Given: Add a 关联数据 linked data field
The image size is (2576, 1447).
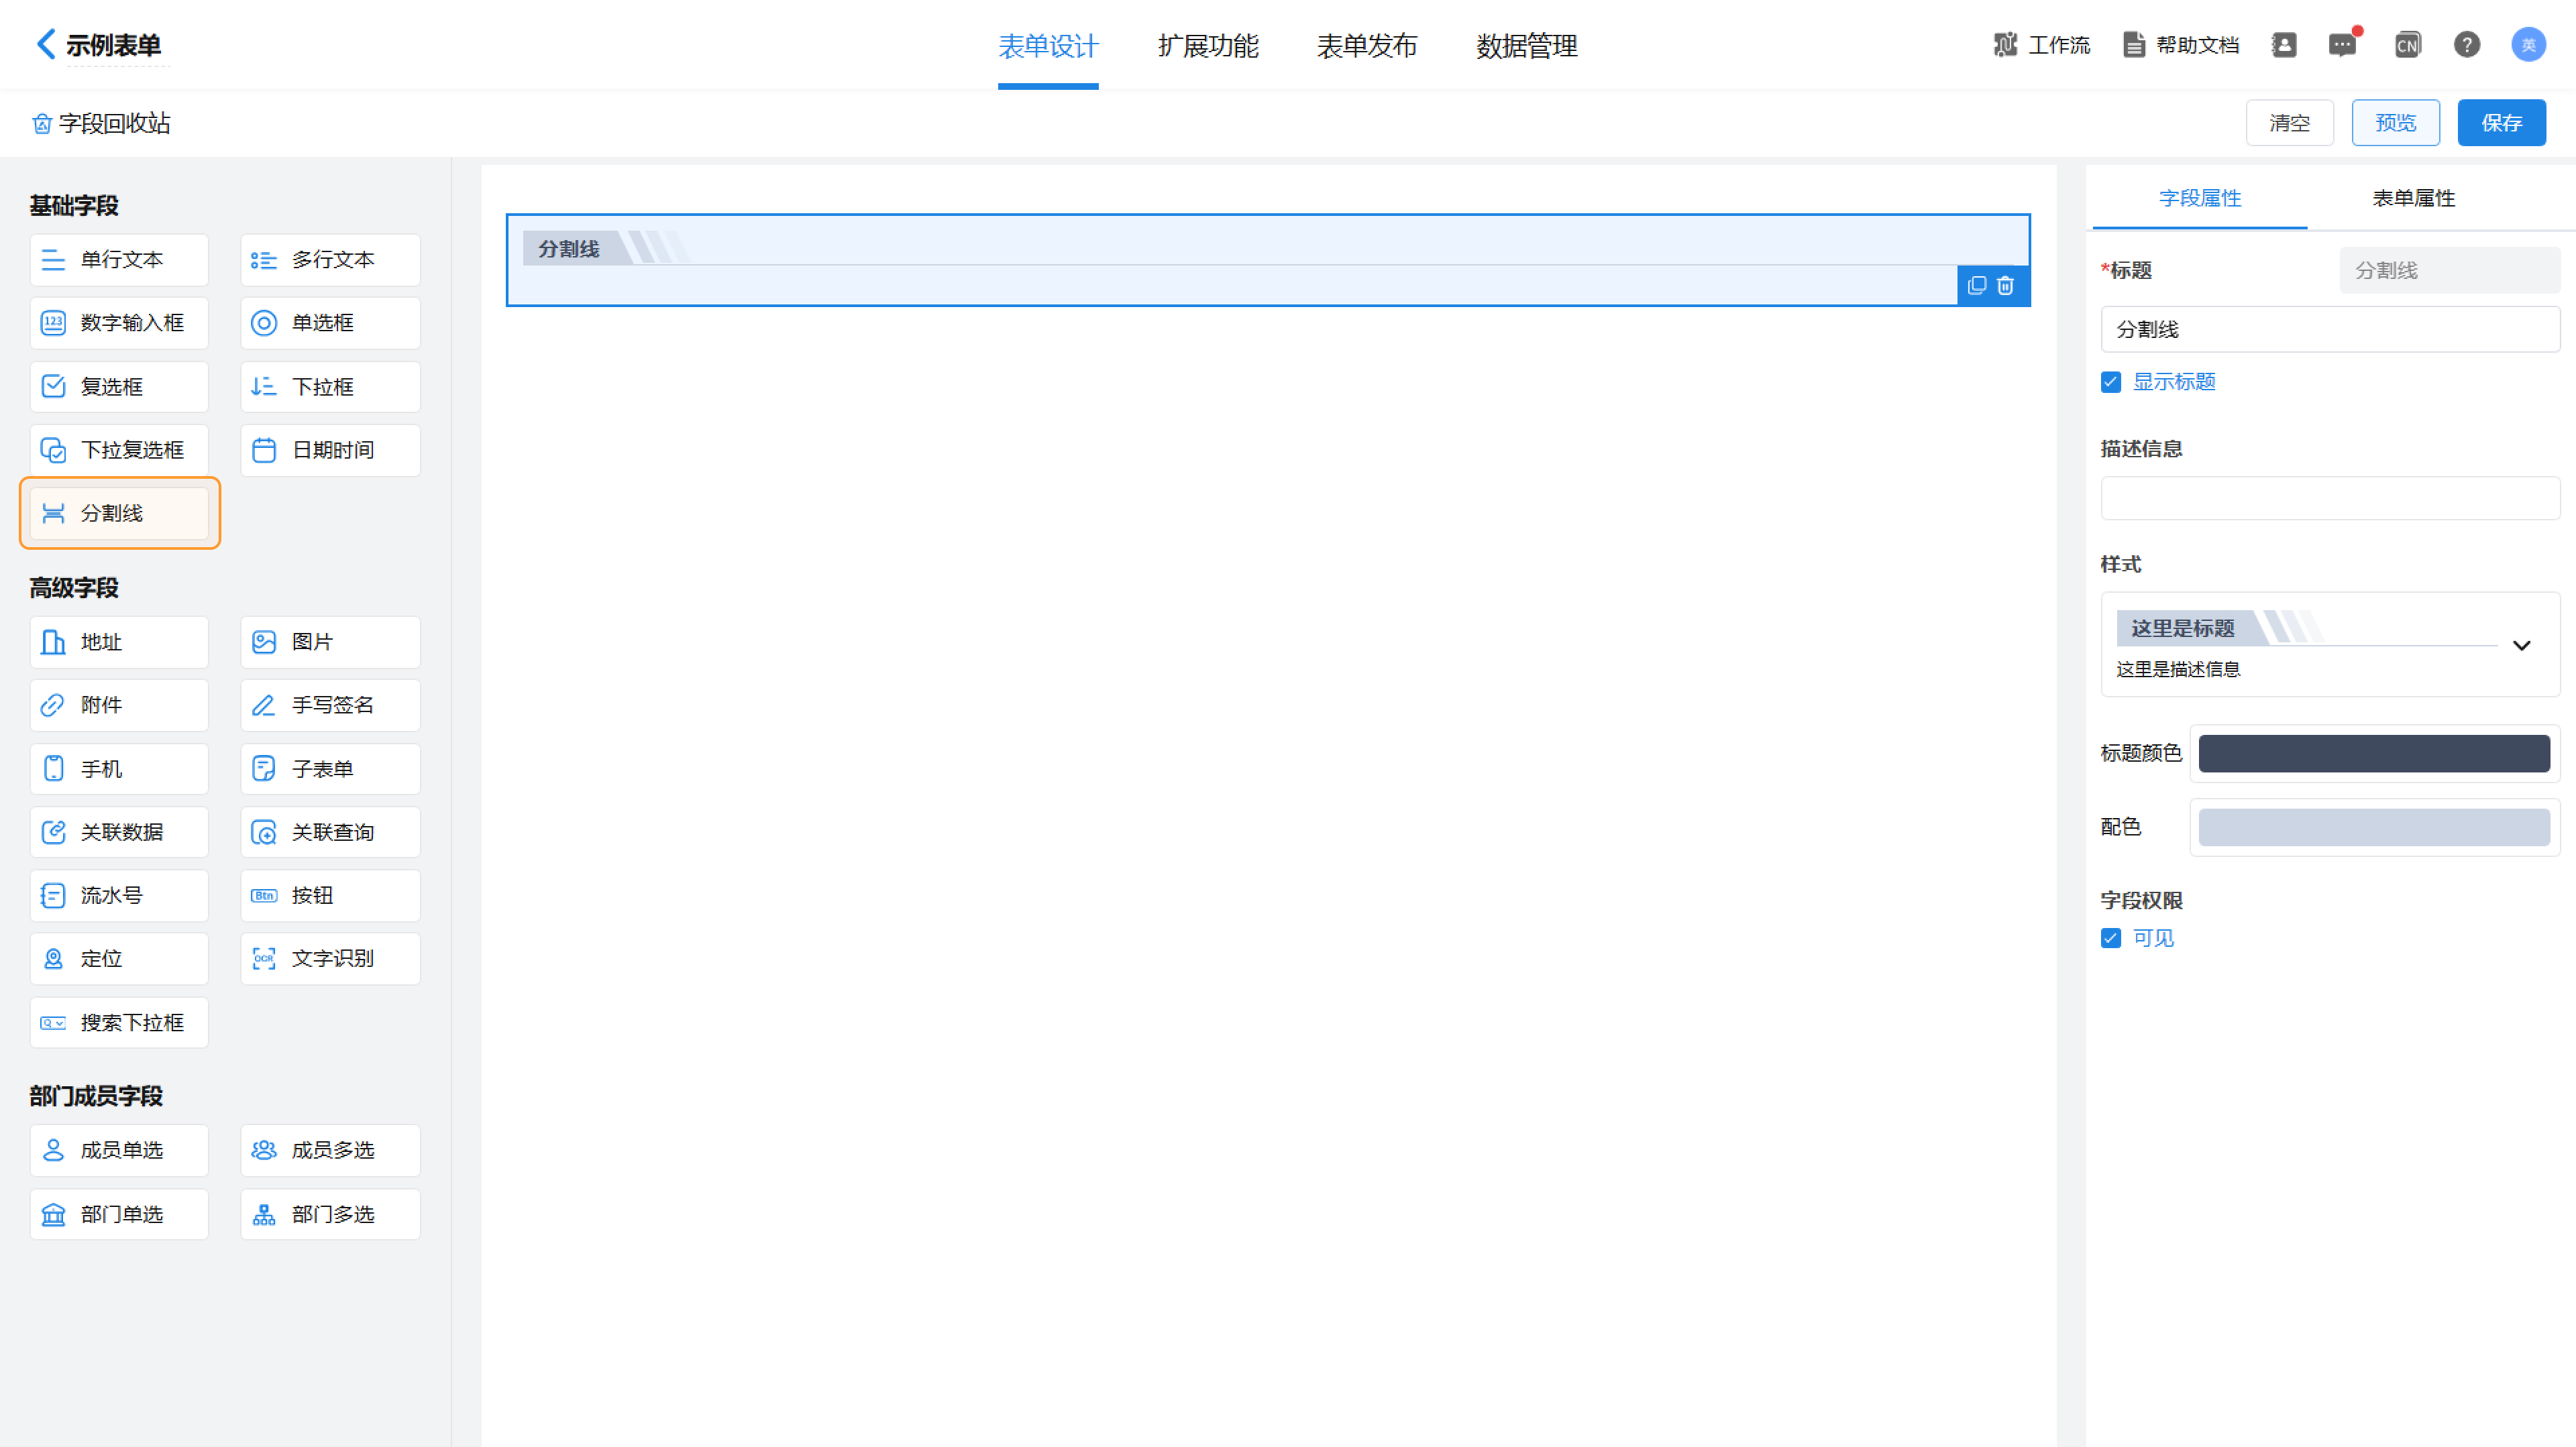Looking at the screenshot, I should point(119,831).
